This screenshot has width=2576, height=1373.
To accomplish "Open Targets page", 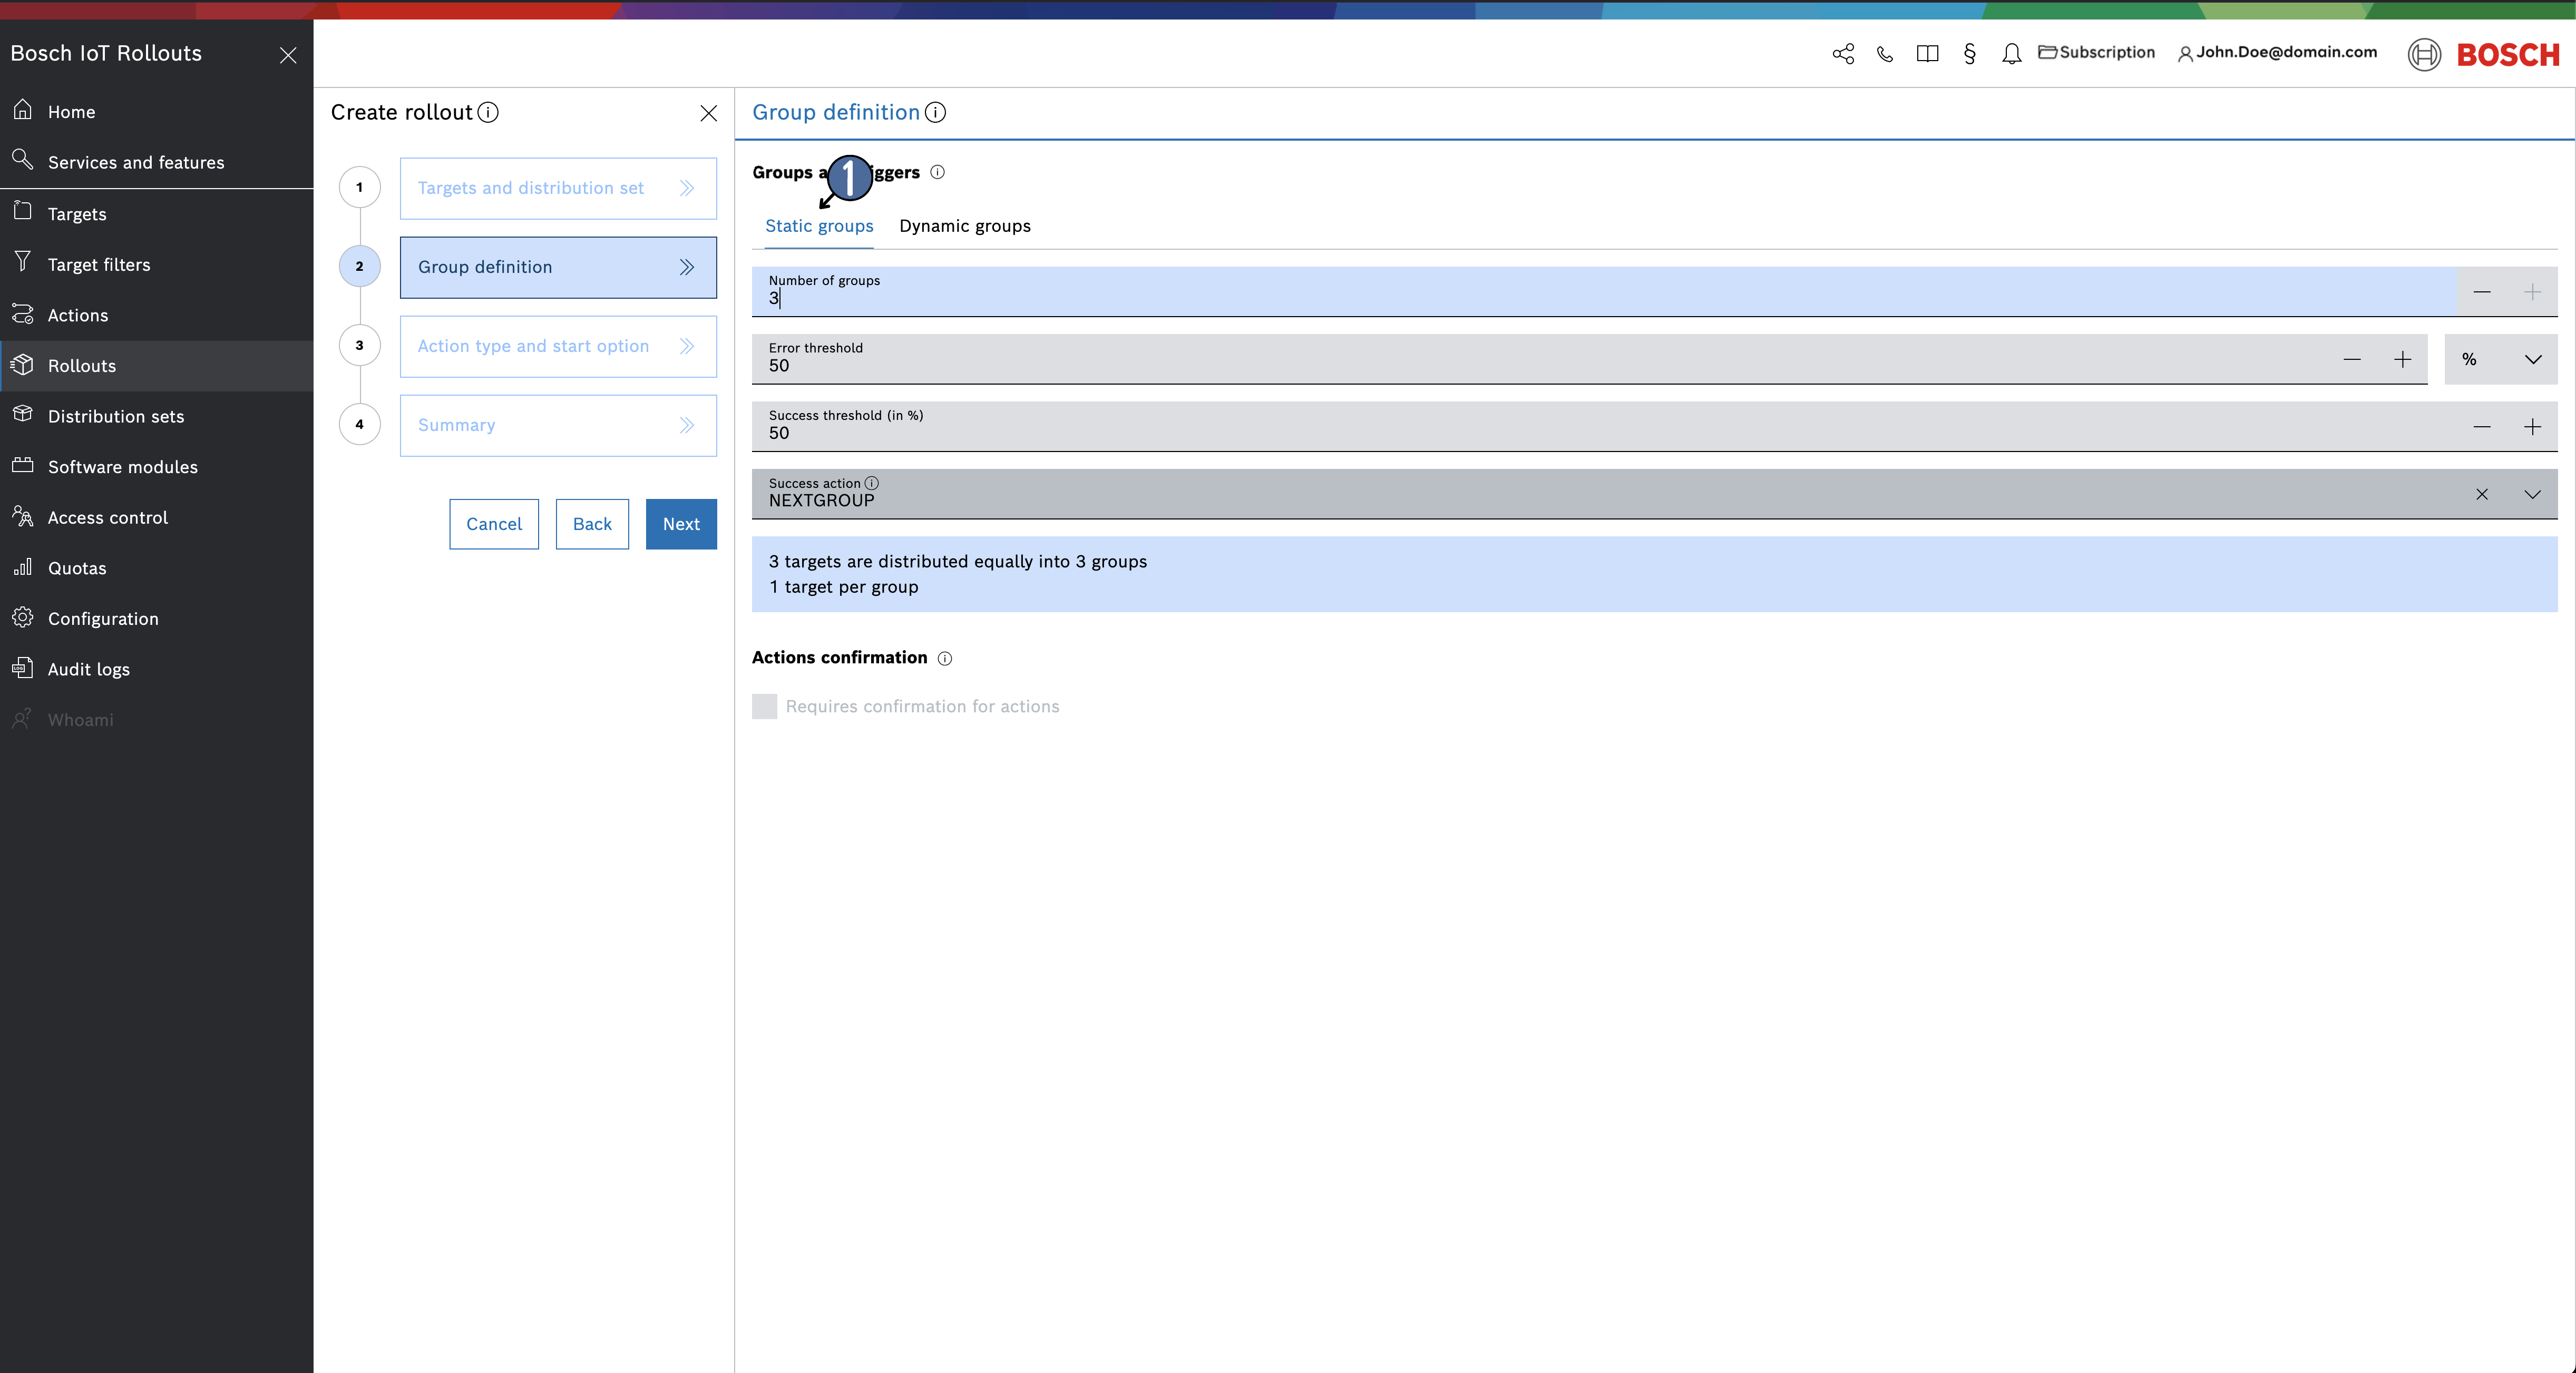I will tap(156, 214).
